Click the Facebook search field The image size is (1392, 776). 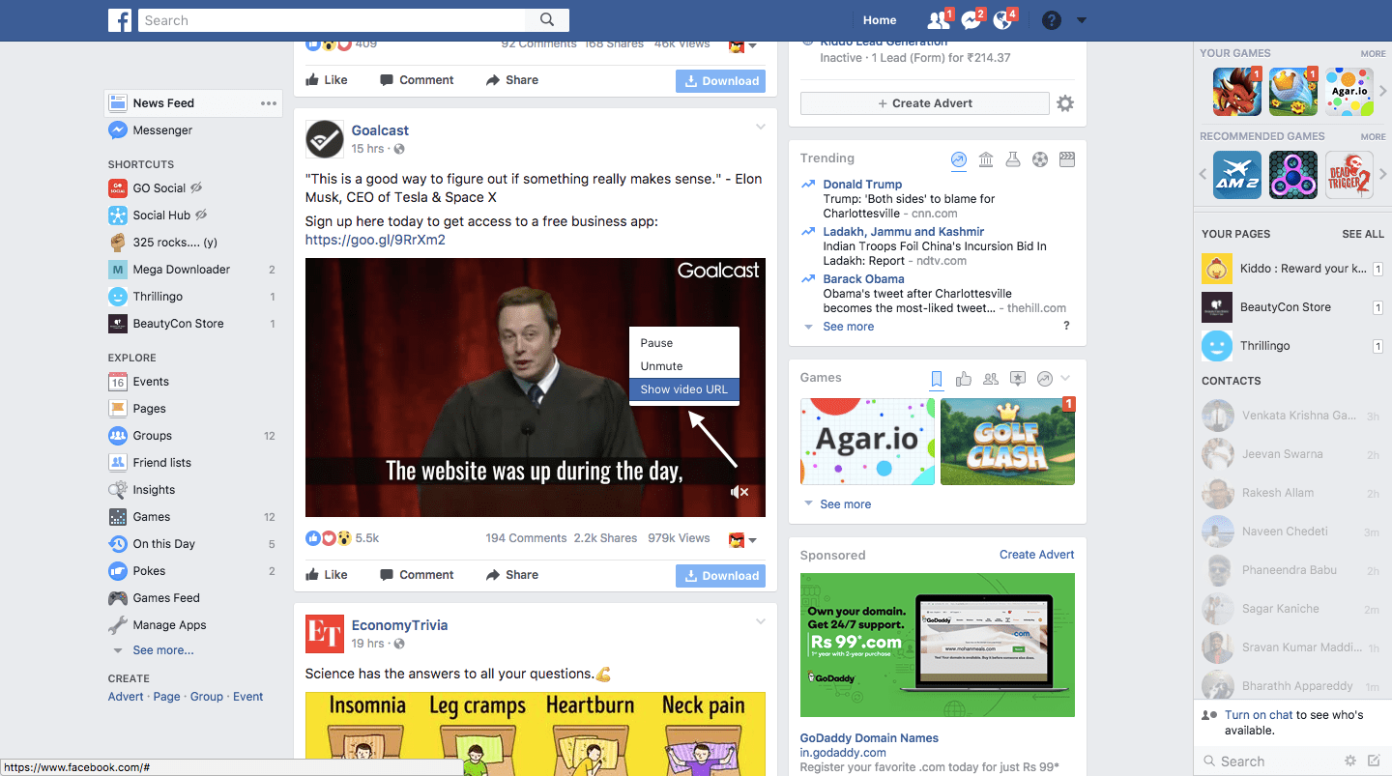click(x=332, y=20)
